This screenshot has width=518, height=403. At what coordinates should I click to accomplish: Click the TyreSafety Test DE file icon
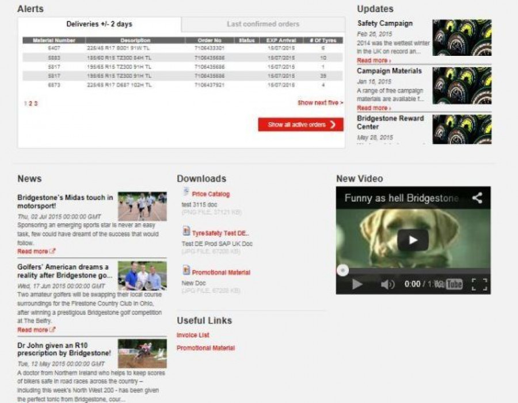pos(186,231)
